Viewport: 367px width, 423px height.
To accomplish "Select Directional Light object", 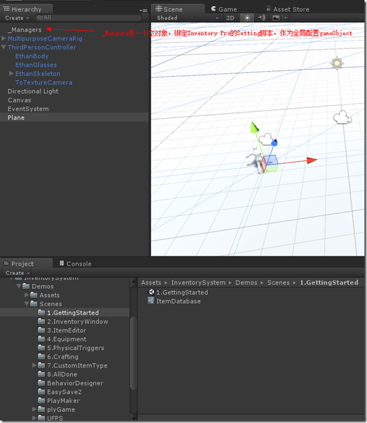I will coord(33,91).
